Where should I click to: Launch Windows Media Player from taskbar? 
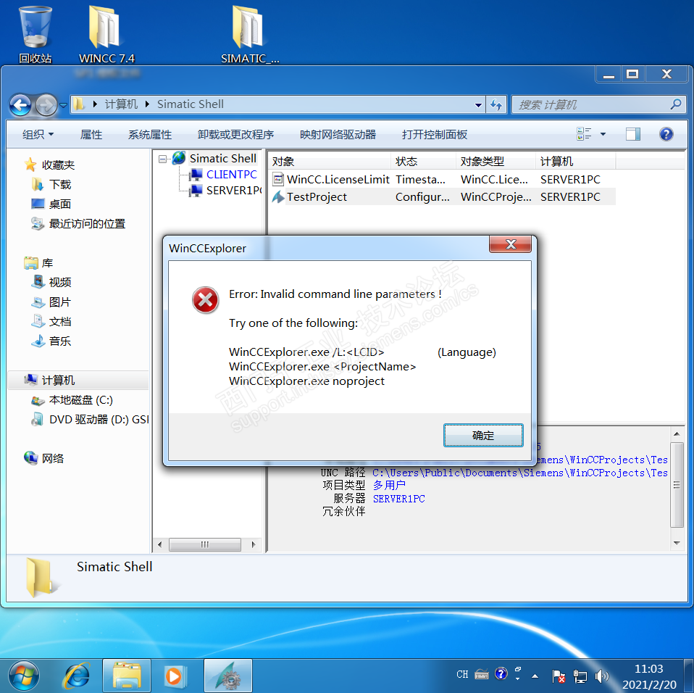175,676
